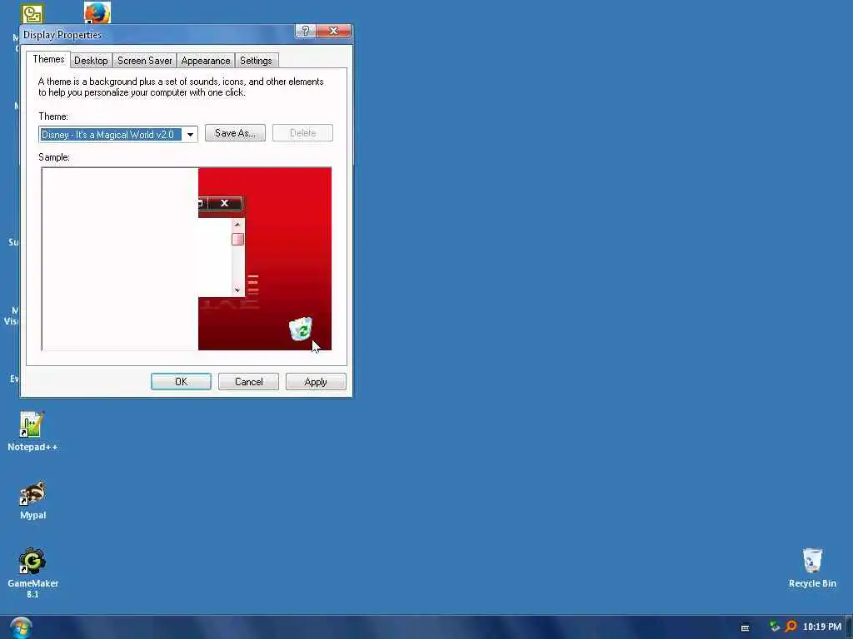The image size is (853, 639).
Task: Click the Save As... button
Action: click(x=235, y=133)
